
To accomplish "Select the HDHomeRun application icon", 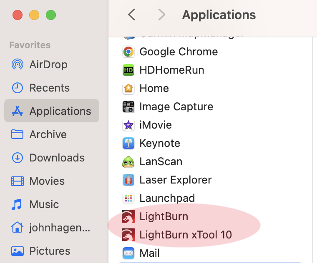I will coord(128,70).
